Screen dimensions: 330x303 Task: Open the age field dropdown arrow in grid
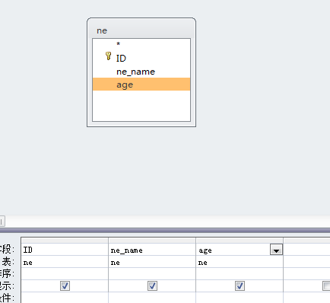[276, 250]
